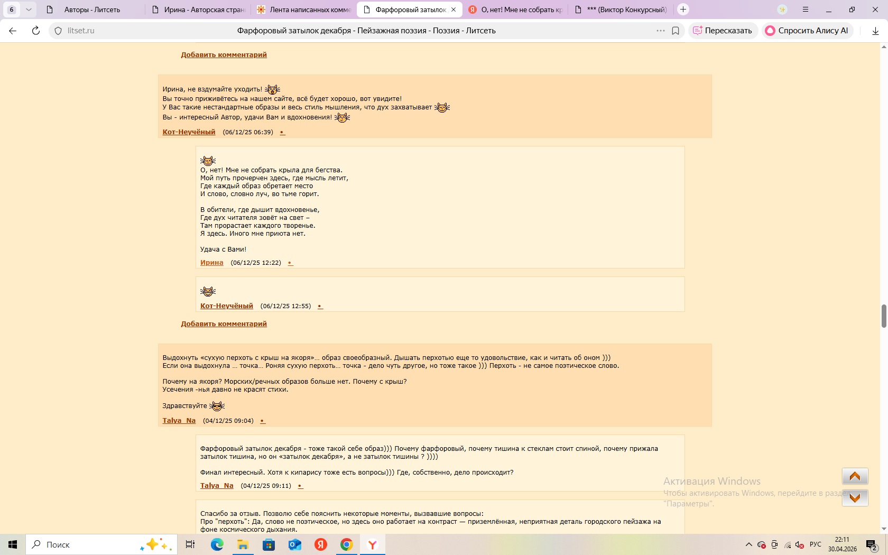Click the line "Усечения -нья давно не красят стихи."

(x=225, y=389)
